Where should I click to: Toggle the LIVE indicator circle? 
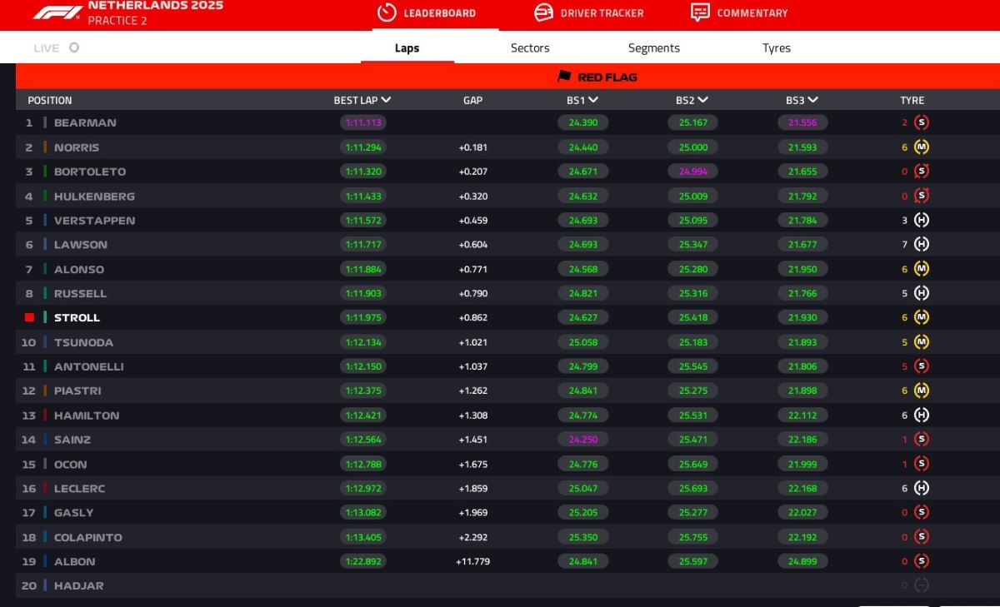click(74, 48)
